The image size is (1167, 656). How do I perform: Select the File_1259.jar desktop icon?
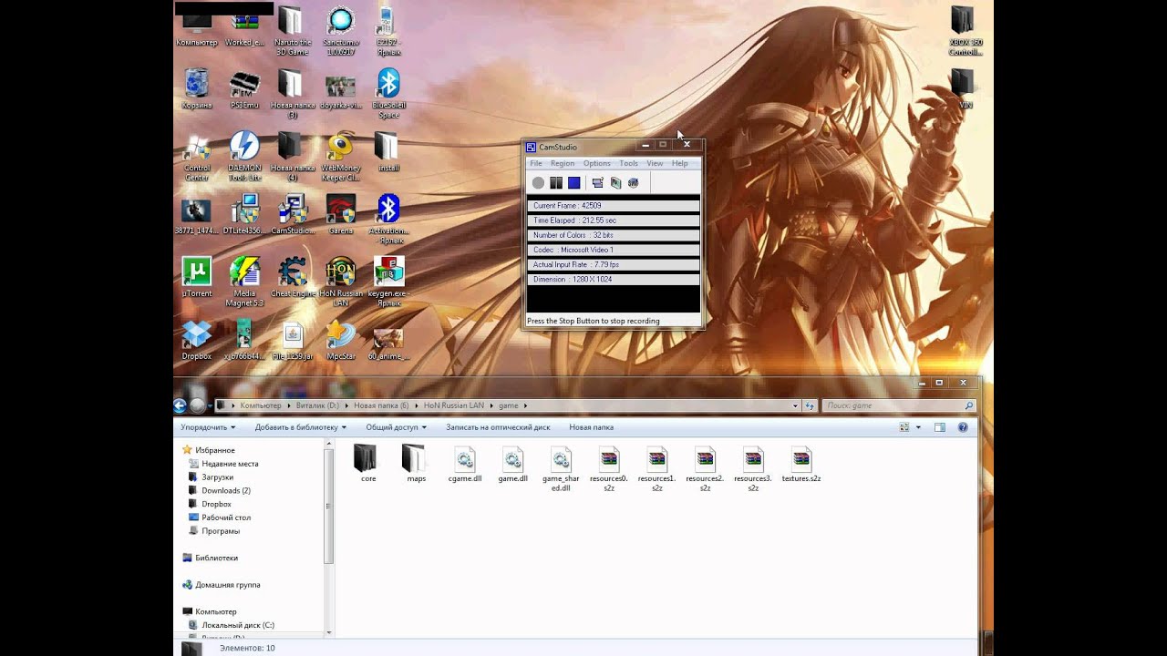293,340
